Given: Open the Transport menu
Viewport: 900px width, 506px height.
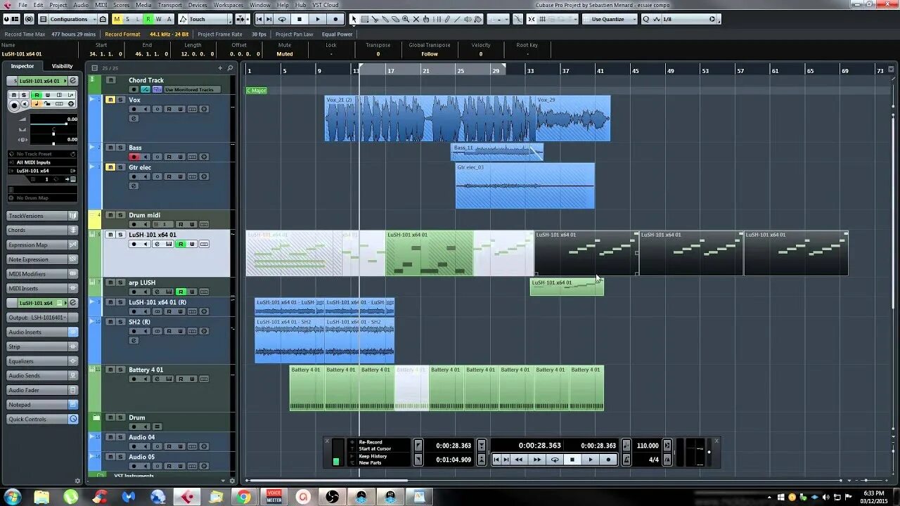Looking at the screenshot, I should pos(169,5).
